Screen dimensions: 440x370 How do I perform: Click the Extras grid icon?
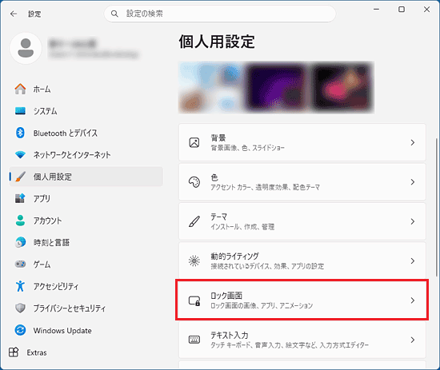coord(14,352)
